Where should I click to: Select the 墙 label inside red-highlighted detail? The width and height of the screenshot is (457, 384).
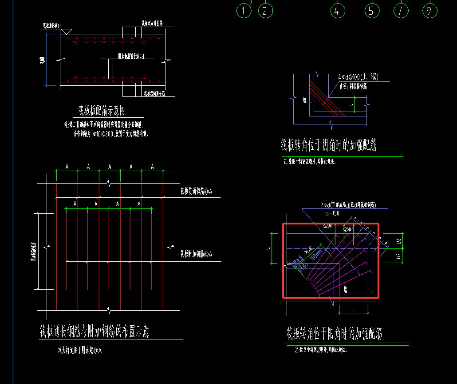coord(345,289)
